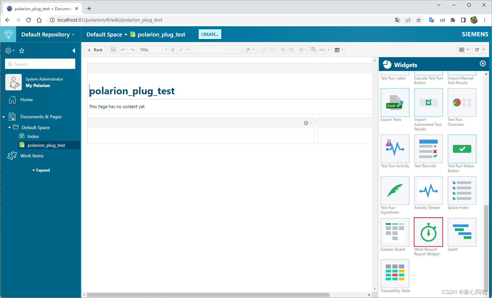Viewport: 492px width, 298px height.
Task: Click the decrease indent icon
Action: click(283, 50)
